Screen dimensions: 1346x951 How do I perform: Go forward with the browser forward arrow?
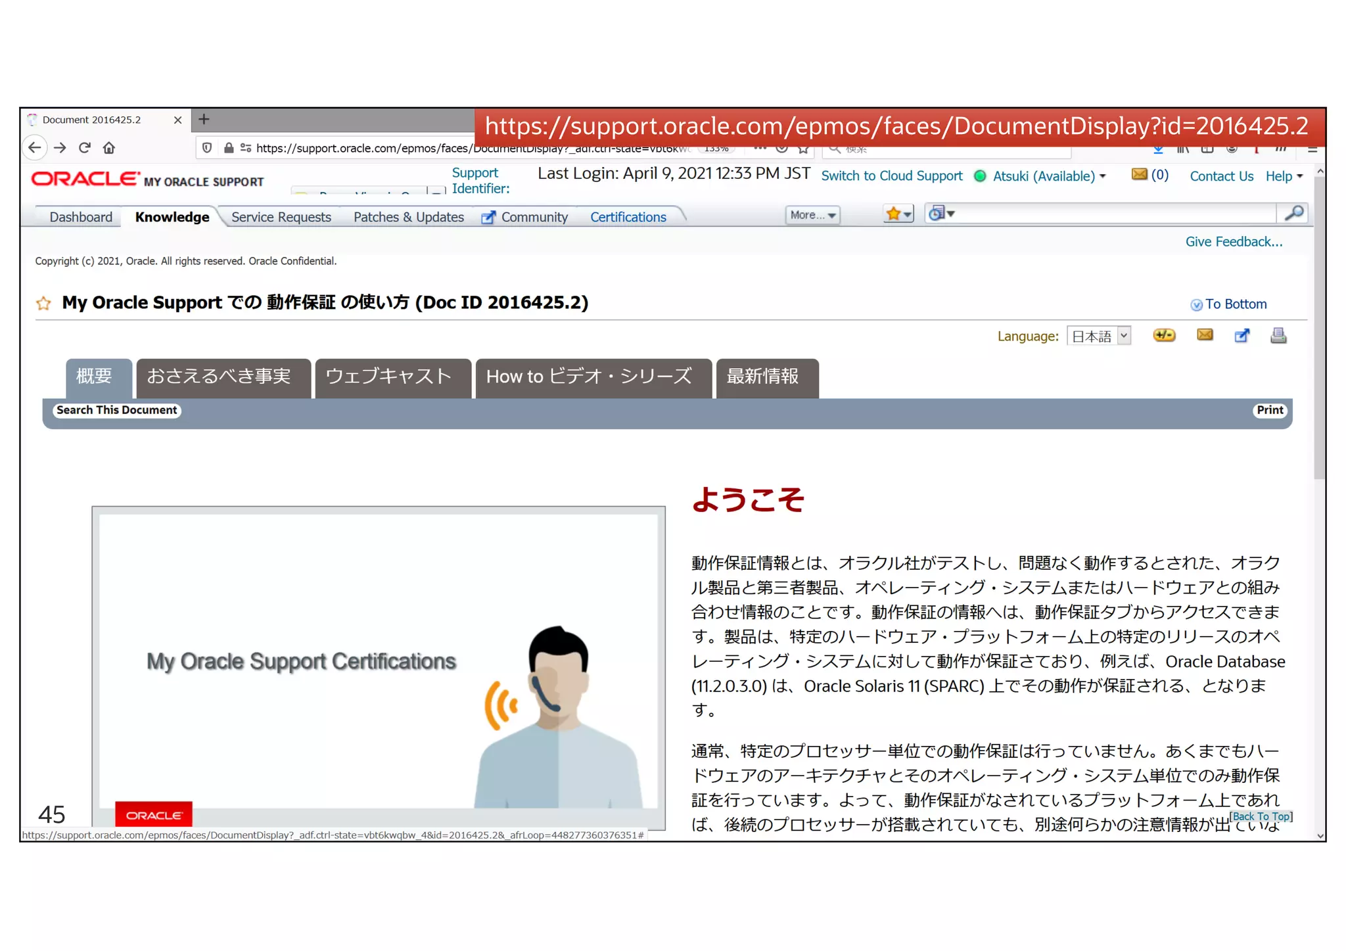60,148
